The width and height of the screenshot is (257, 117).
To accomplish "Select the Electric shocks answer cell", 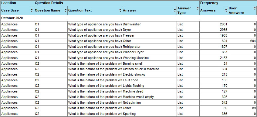I will [x=149, y=74].
